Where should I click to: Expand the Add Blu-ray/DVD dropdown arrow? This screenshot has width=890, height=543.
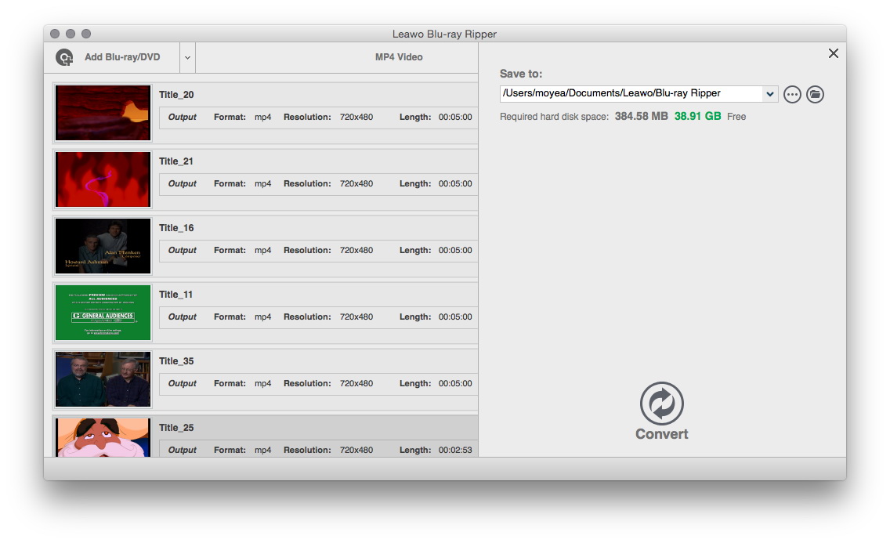click(187, 57)
